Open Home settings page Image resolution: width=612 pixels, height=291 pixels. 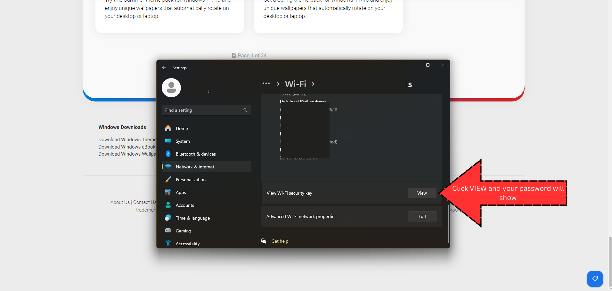click(x=207, y=128)
